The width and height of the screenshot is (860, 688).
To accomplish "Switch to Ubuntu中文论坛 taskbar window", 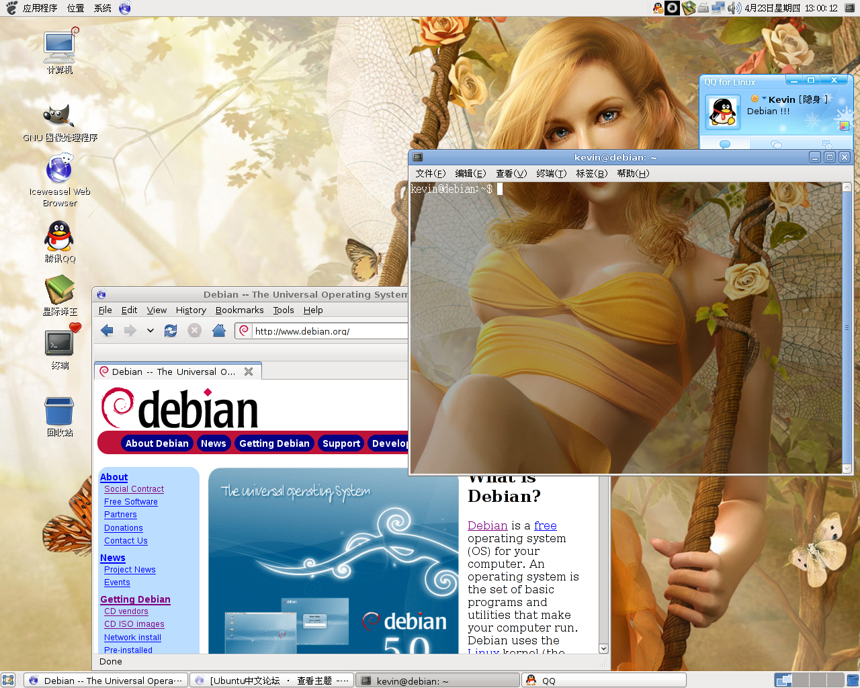I will [x=271, y=681].
